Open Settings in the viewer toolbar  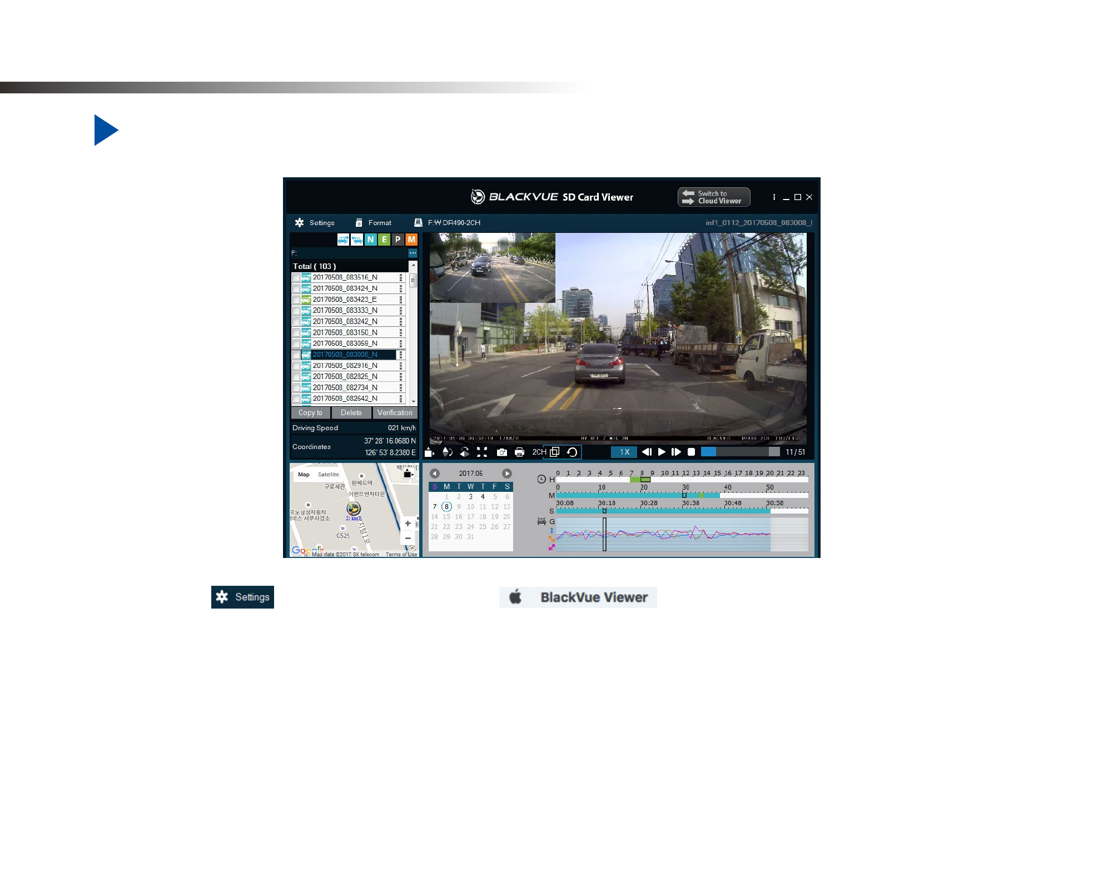pos(315,223)
